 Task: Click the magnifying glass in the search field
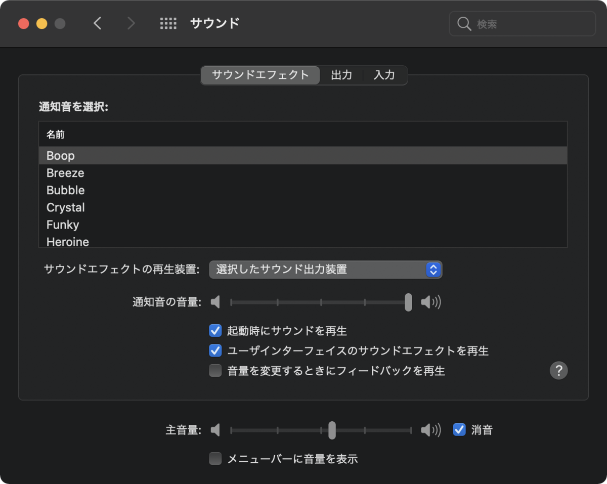pos(464,23)
